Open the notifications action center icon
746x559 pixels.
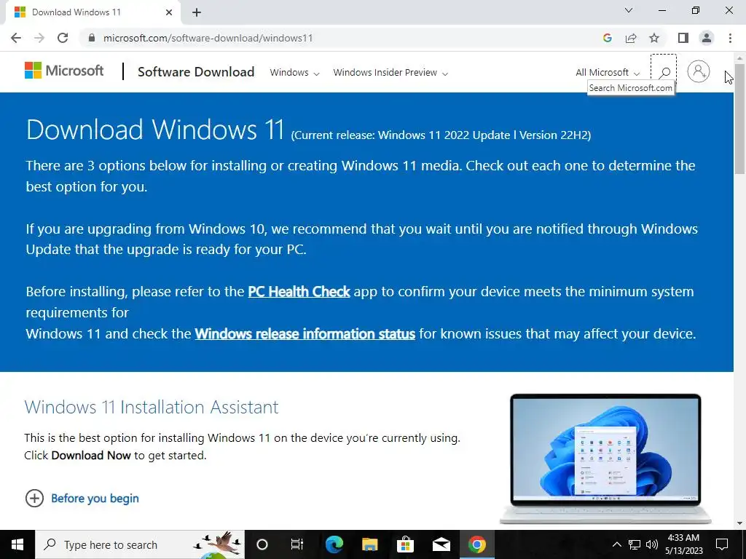click(x=722, y=544)
